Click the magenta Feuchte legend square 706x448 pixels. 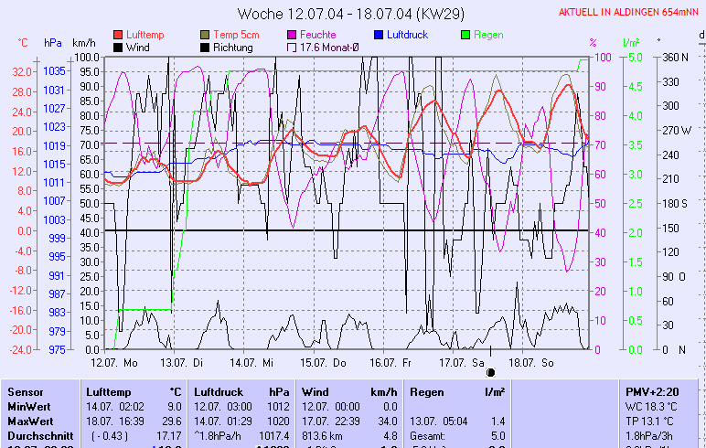[x=293, y=35]
